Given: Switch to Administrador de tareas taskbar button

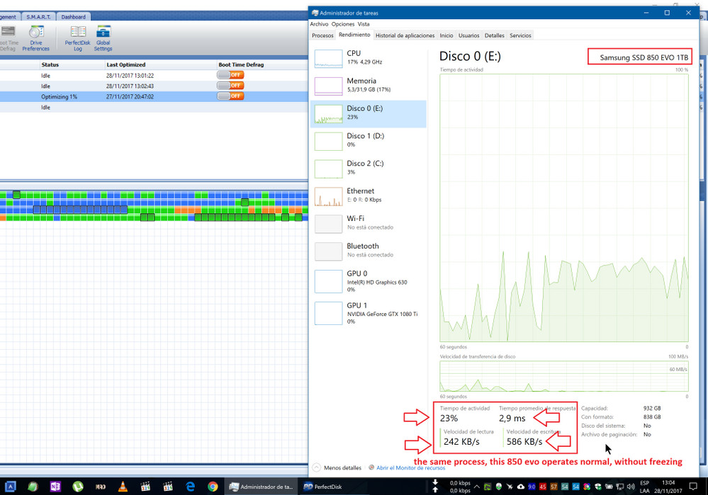Looking at the screenshot, I should pos(262,487).
